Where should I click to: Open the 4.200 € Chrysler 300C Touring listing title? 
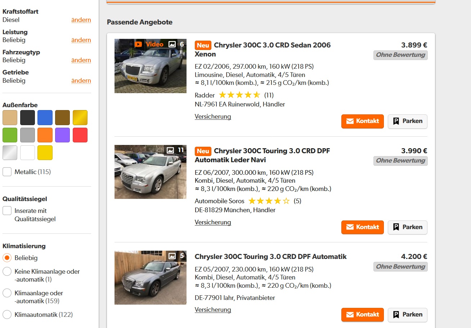pyautogui.click(x=271, y=257)
